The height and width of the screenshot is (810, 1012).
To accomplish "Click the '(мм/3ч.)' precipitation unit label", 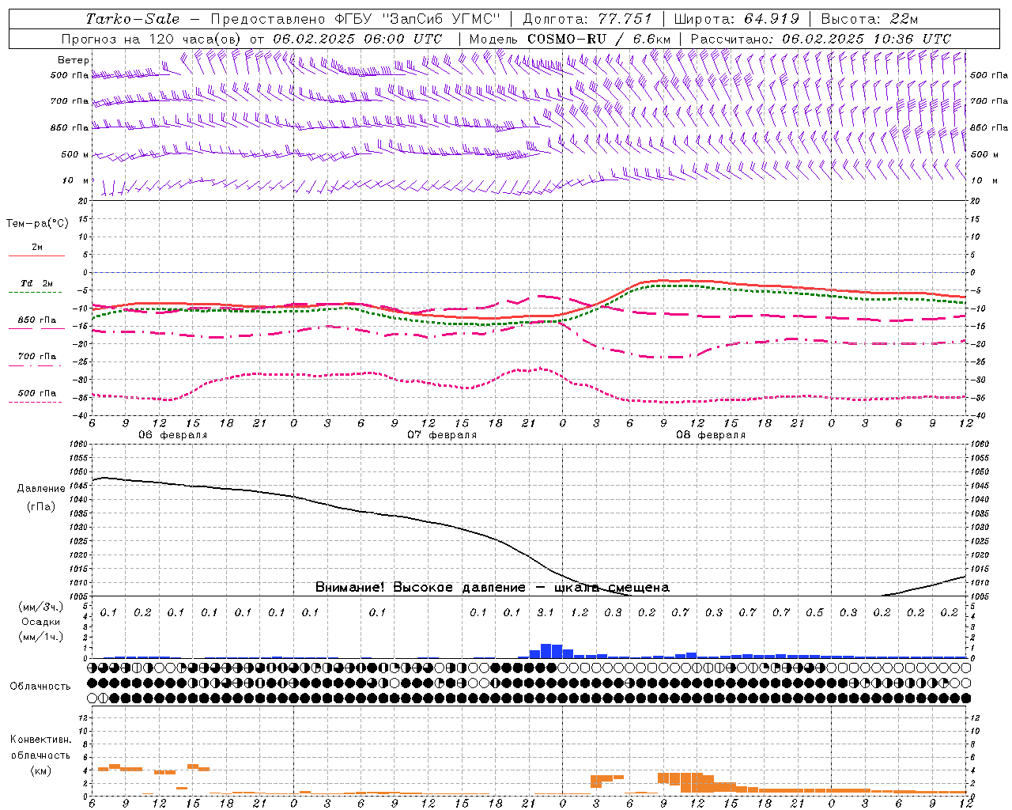I will point(41,607).
